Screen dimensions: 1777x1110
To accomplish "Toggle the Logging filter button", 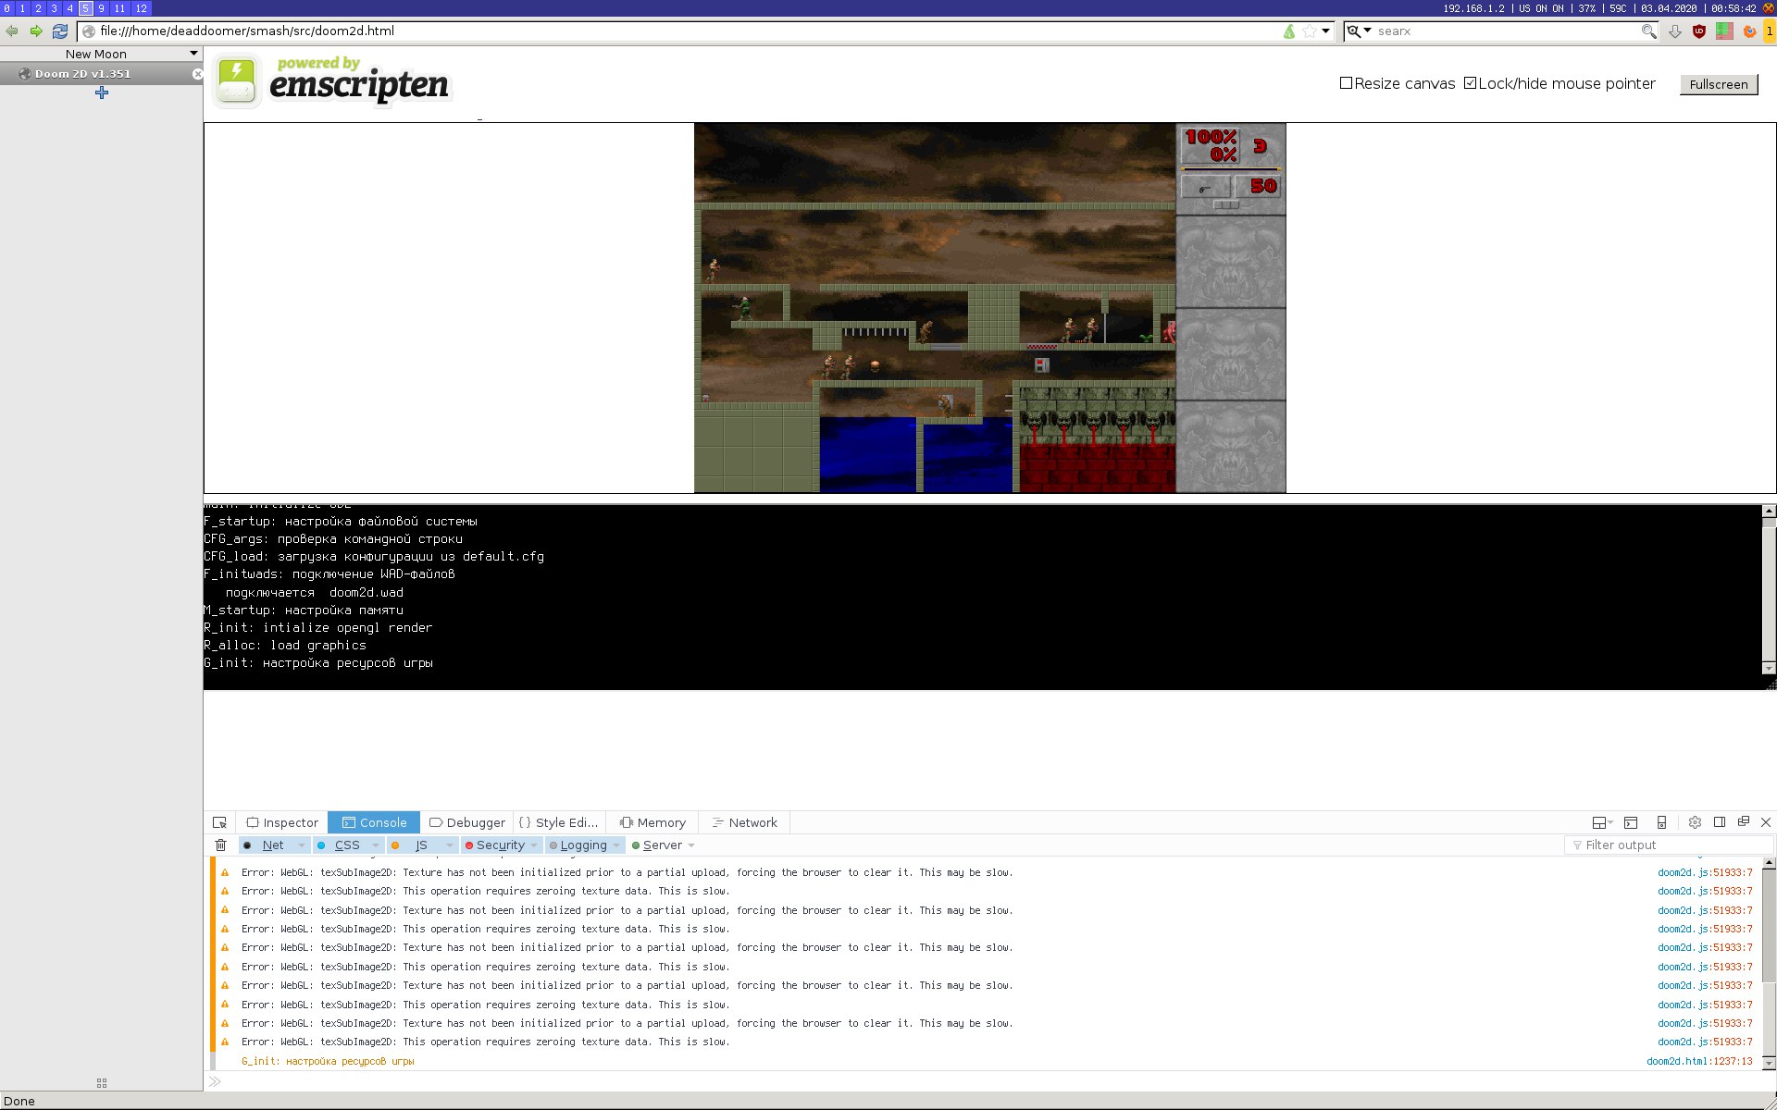I will click(578, 845).
